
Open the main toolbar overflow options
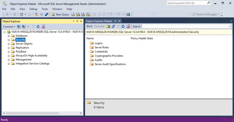[x=222, y=15]
